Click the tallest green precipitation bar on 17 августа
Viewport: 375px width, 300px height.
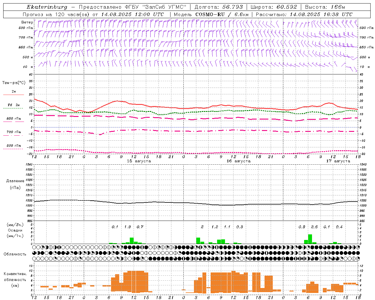pos(310,239)
